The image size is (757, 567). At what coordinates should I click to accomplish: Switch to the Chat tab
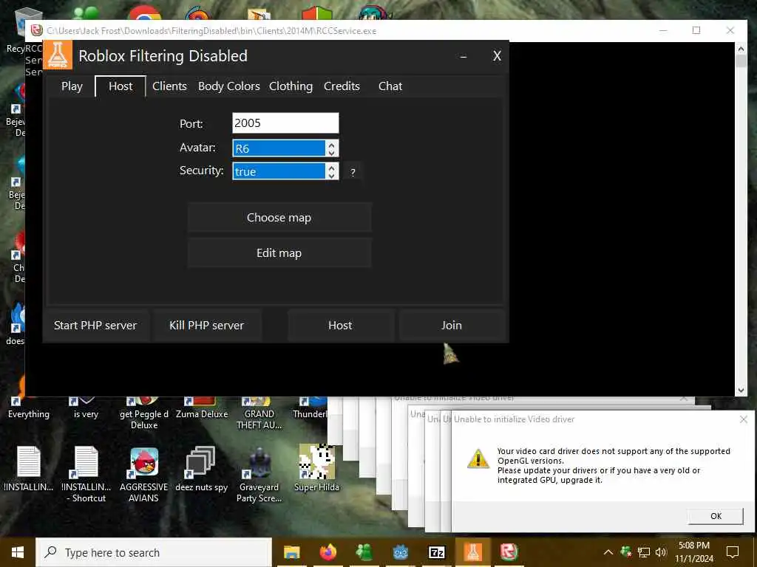(x=390, y=86)
